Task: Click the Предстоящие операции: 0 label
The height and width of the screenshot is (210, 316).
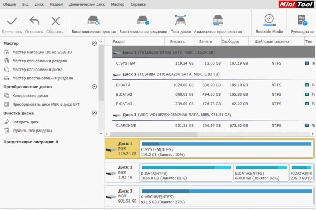Action: pos(31,142)
